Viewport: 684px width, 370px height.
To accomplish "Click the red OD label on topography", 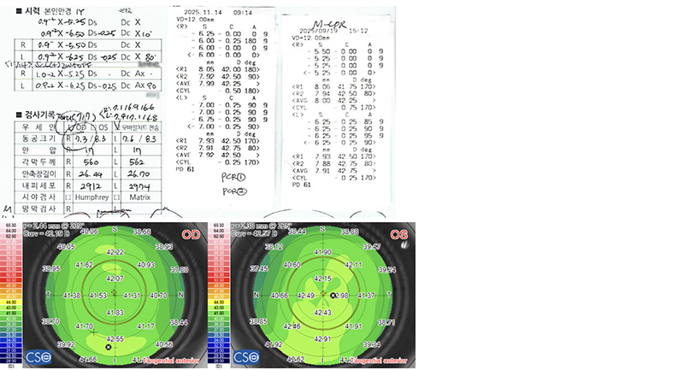I will [191, 235].
